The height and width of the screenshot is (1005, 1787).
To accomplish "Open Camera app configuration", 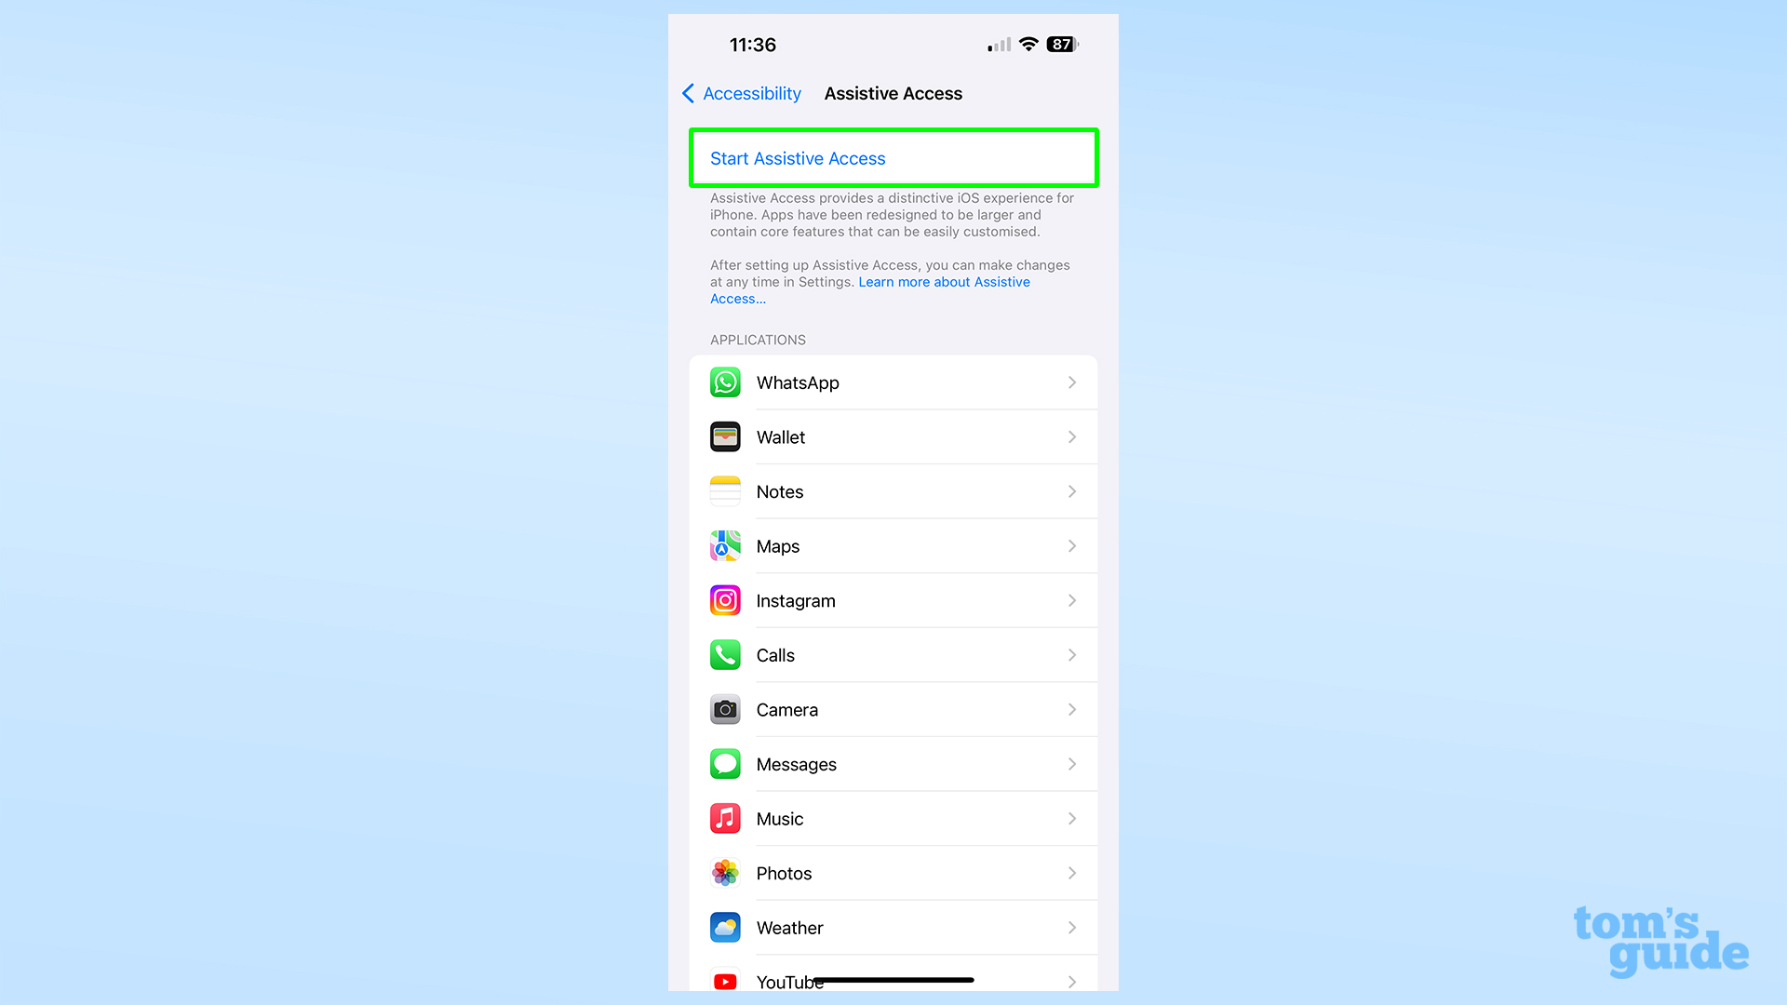I will coord(893,709).
